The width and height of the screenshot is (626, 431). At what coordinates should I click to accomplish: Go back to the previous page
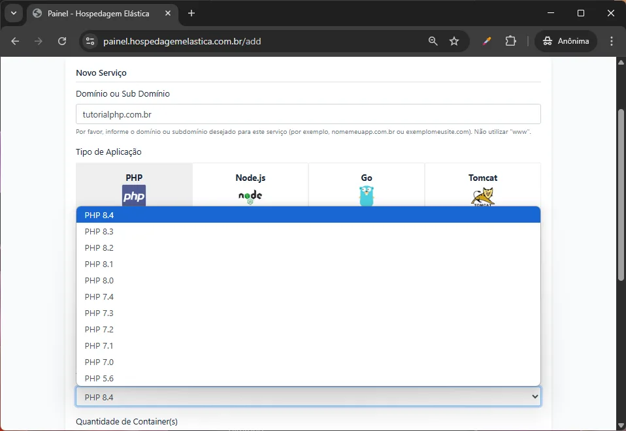(15, 41)
